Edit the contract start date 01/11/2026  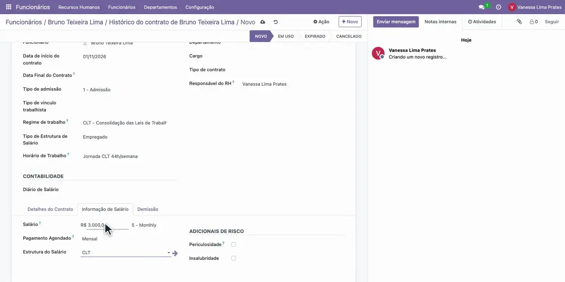pos(125,56)
